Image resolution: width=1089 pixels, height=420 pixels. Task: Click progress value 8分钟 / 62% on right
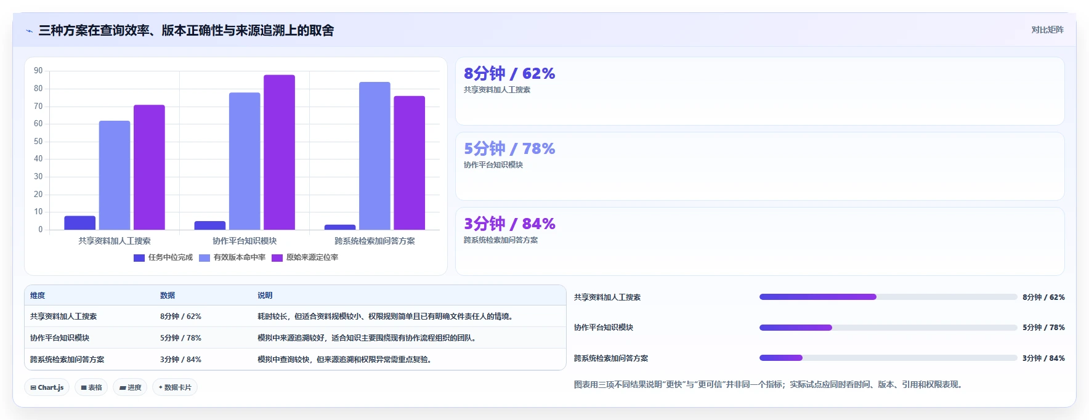pos(1043,297)
